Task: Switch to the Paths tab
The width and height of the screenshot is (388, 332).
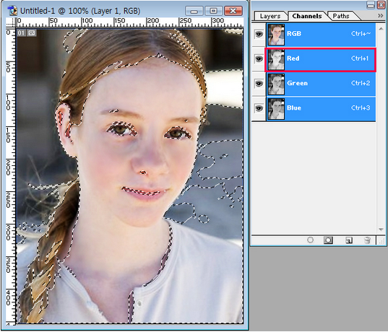Action: click(x=341, y=16)
